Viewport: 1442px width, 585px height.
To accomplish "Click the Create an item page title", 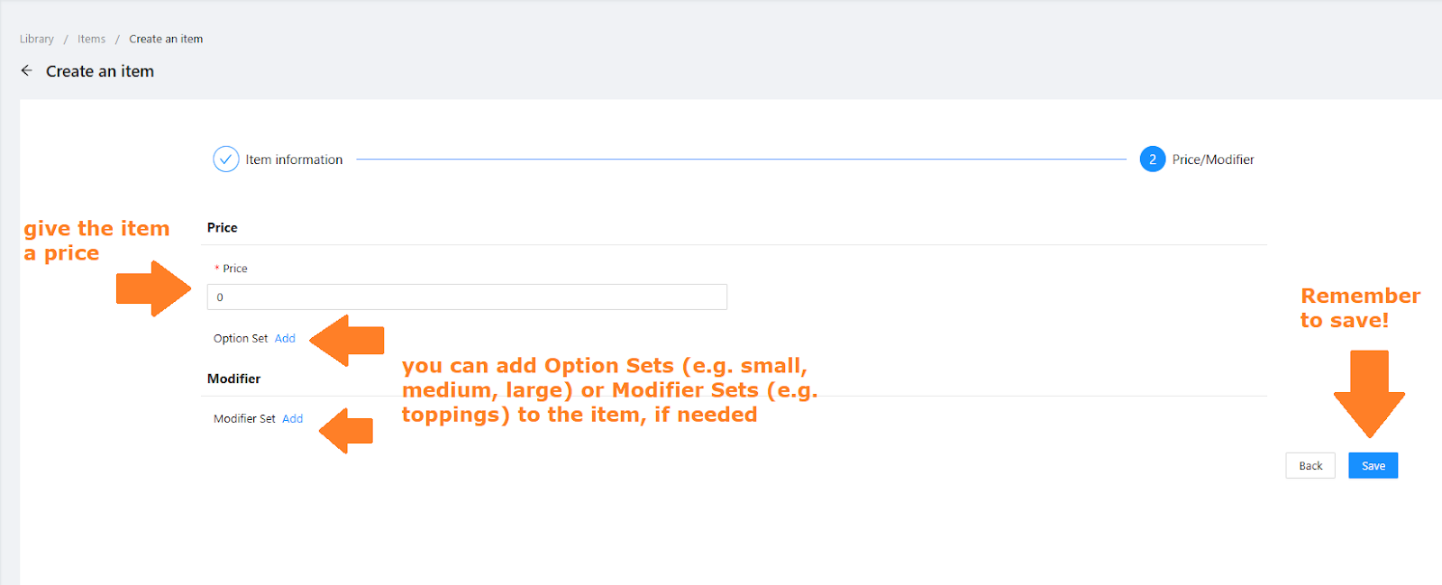I will (x=100, y=71).
